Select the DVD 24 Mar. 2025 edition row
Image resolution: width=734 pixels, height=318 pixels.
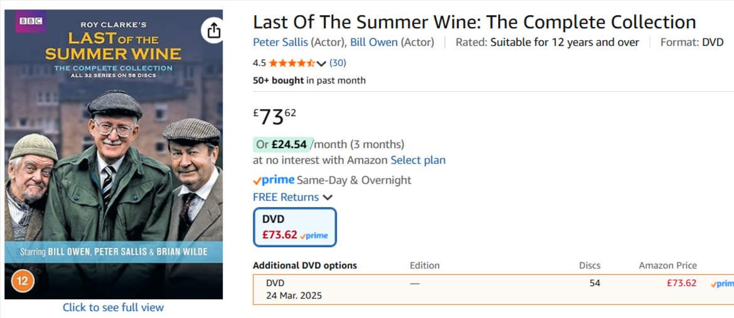(295, 289)
